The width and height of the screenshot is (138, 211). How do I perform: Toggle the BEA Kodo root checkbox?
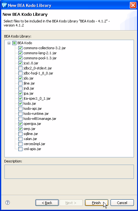tap(14, 43)
